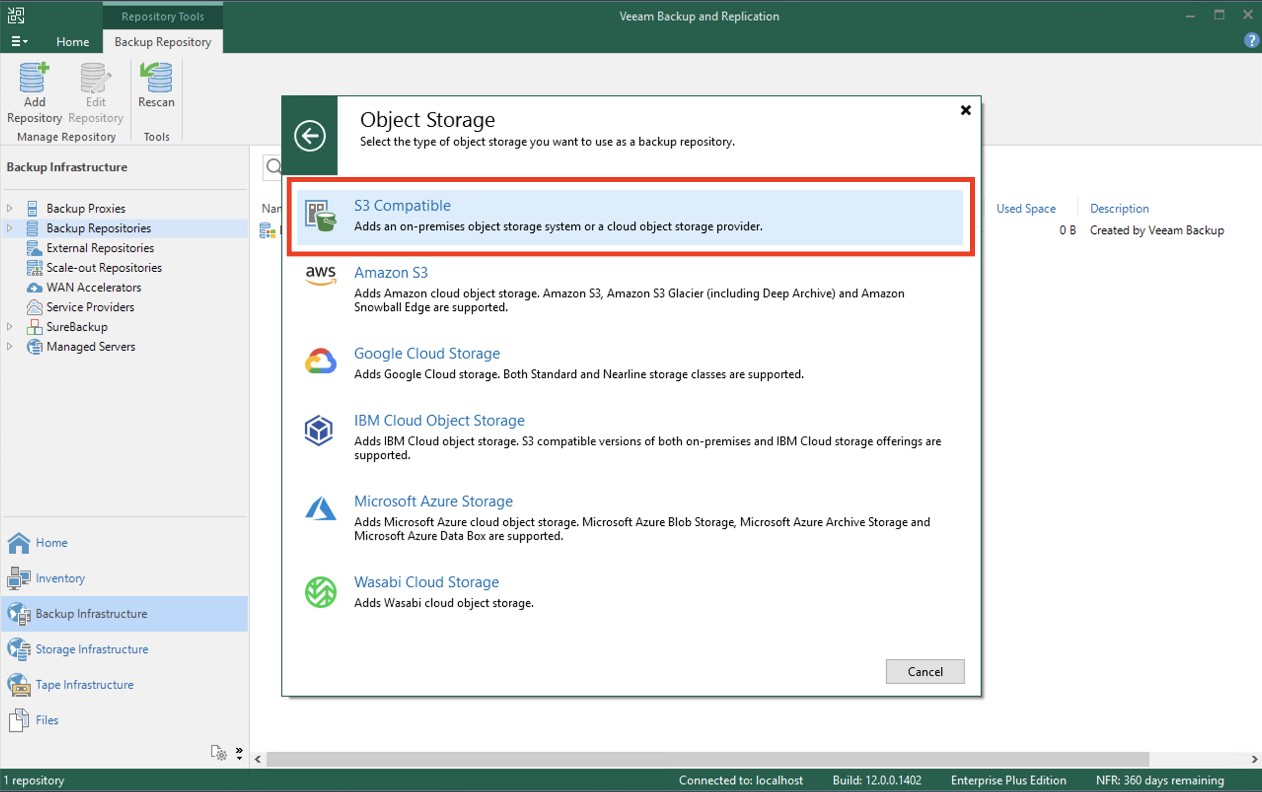This screenshot has height=792, width=1262.
Task: Click the Cancel button
Action: (x=925, y=672)
